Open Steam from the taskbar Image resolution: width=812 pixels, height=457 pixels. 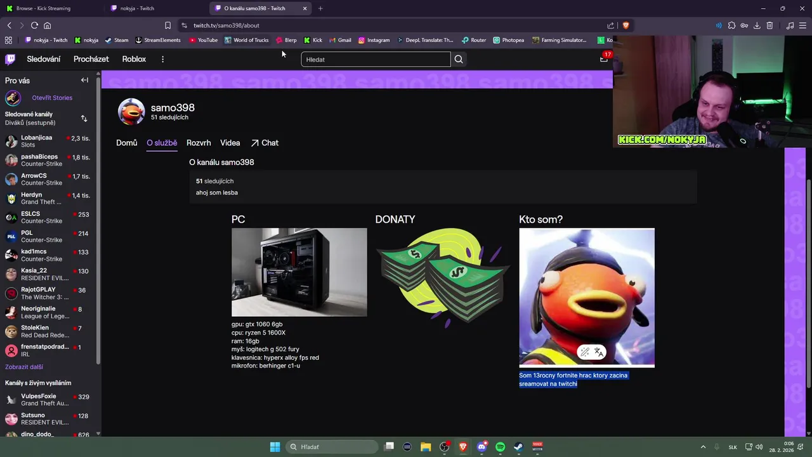click(x=518, y=447)
